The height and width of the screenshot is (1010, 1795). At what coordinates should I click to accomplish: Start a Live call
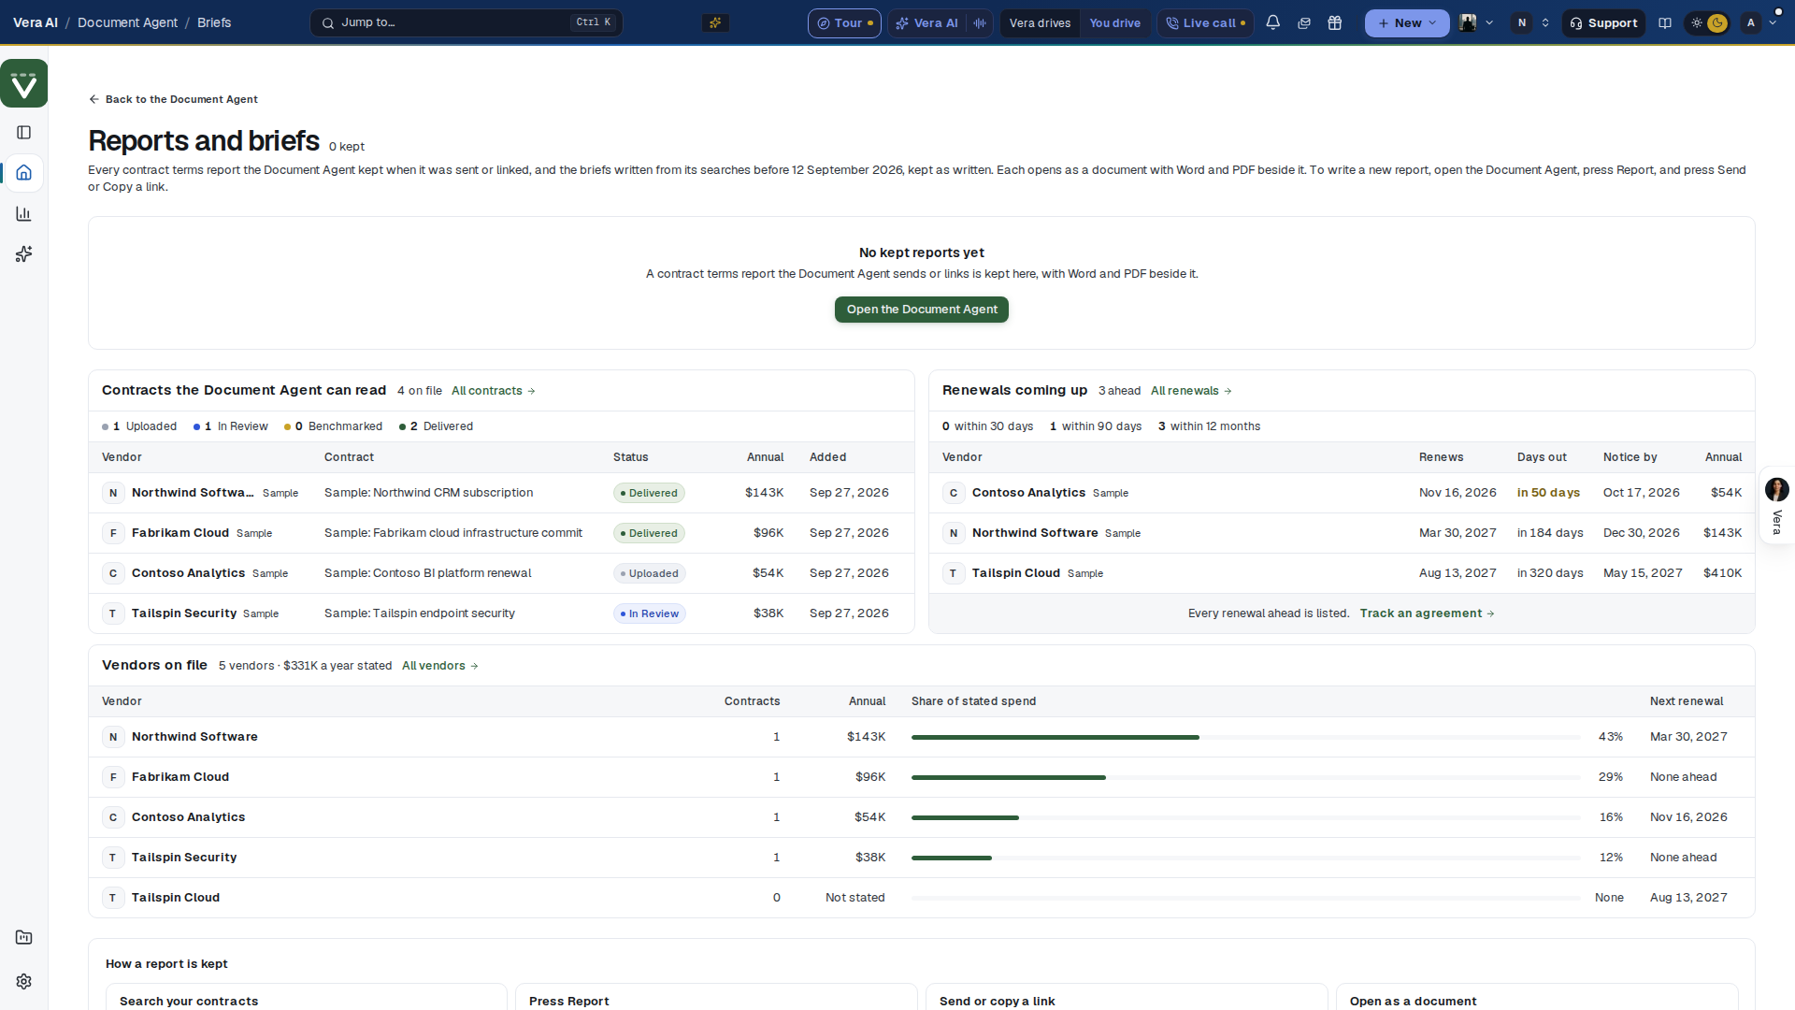[x=1205, y=22]
